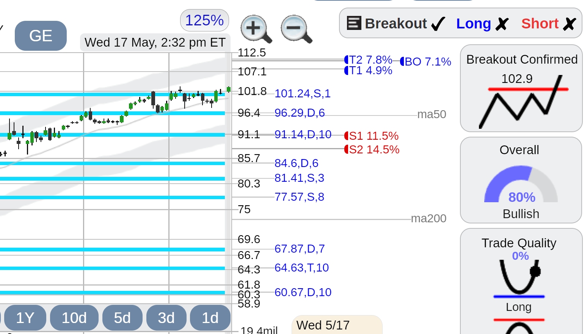
Task: Click the Overall 80% bullish gauge
Action: 521,184
